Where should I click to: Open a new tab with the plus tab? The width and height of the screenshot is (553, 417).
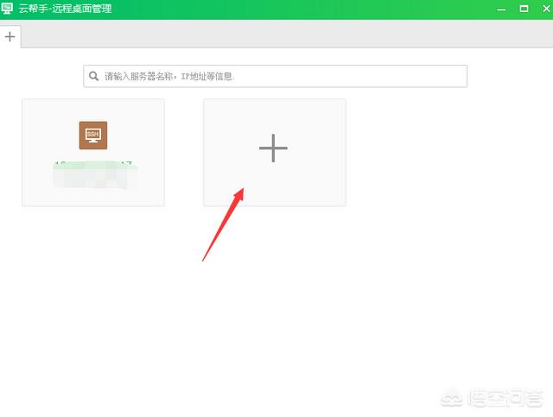point(10,36)
